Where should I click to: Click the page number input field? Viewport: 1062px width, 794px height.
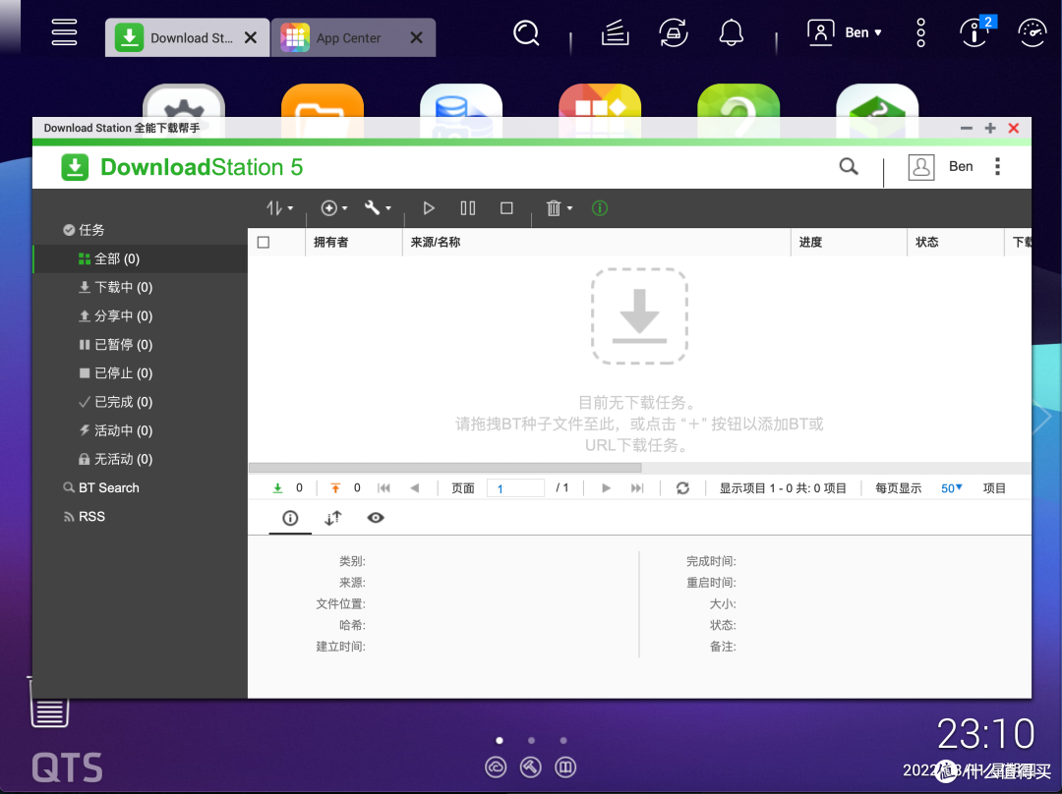515,488
